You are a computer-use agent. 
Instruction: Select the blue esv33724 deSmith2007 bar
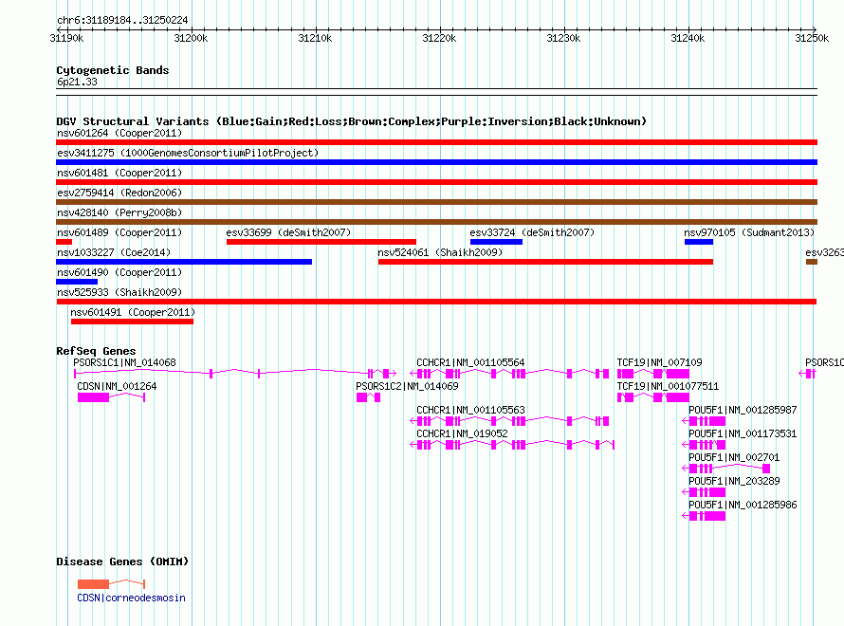pos(496,242)
